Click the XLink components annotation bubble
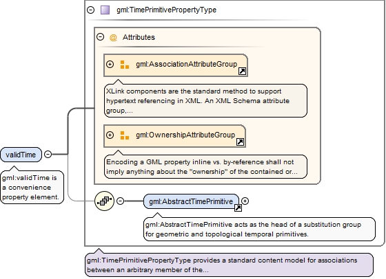The height and width of the screenshot is (279, 386). [x=205, y=100]
